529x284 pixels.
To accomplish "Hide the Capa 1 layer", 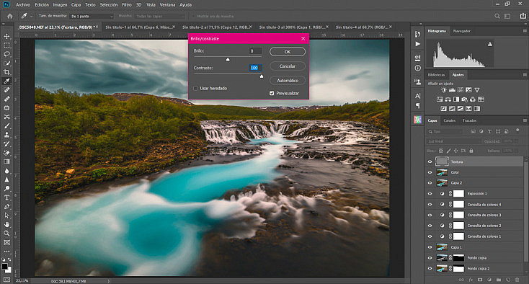I will 430,247.
